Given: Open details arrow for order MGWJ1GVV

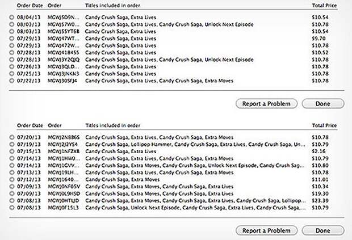Looking at the screenshot, I should point(12,166).
